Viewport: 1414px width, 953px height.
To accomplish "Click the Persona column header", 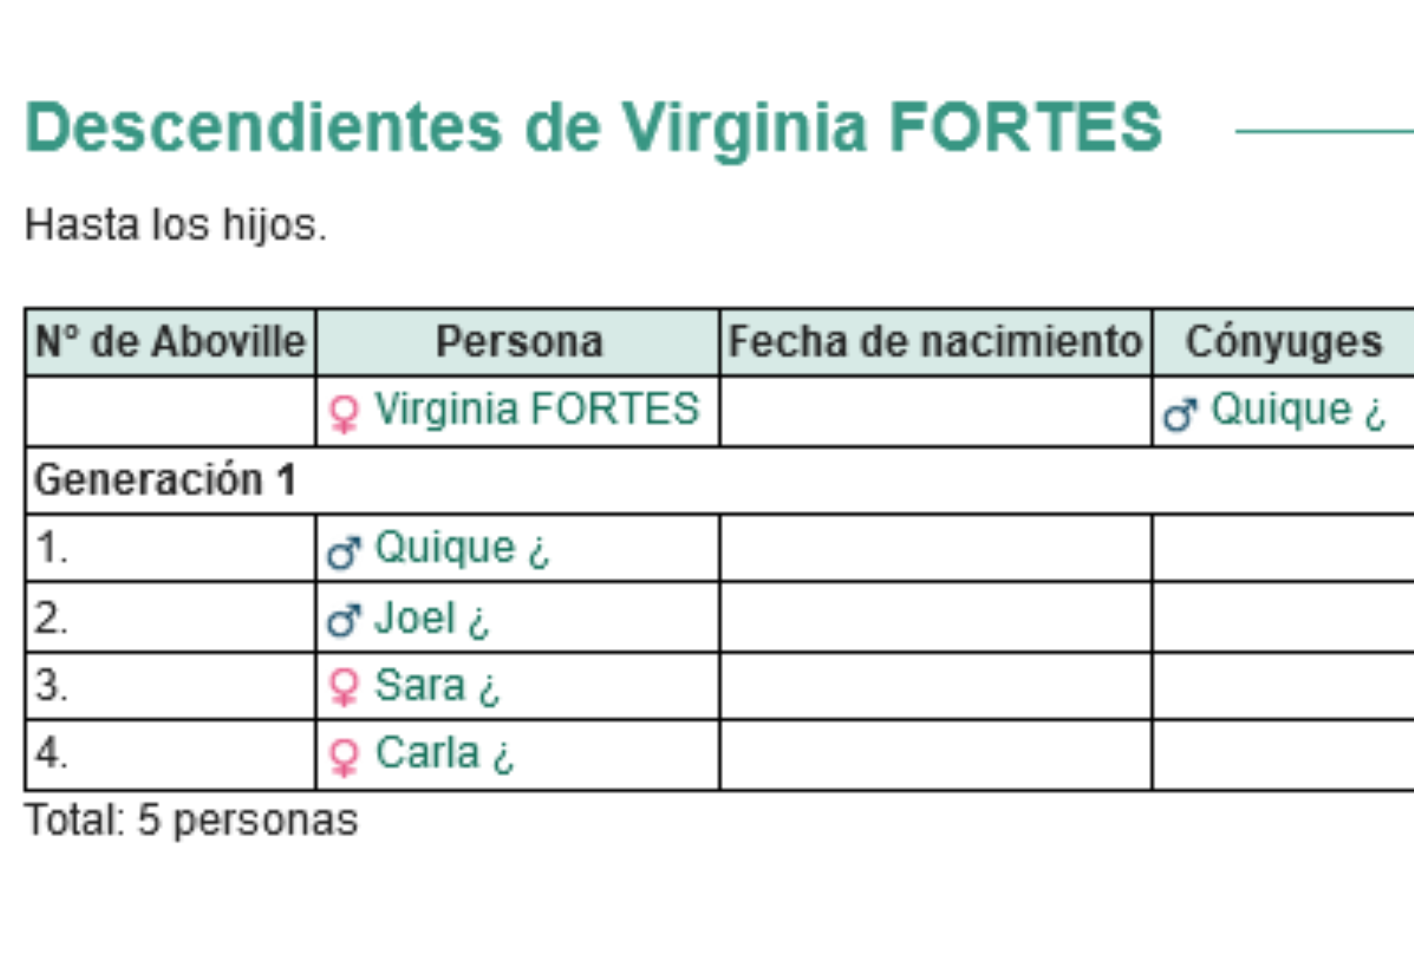I will pos(518,342).
